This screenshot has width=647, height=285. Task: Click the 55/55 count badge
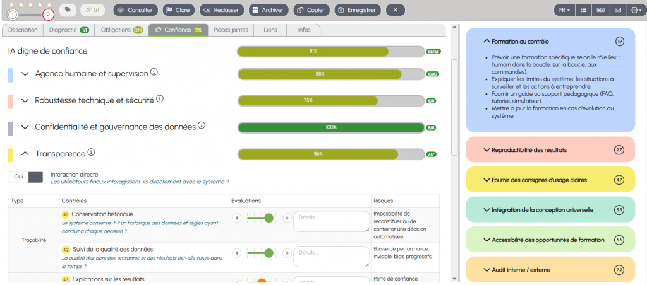433,52
